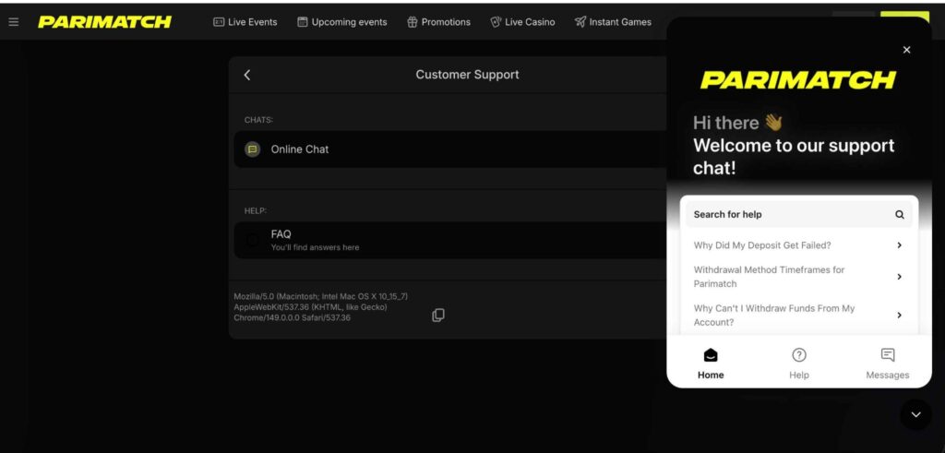Open 'Why Can't I Withdraw Funds' article
The height and width of the screenshot is (453, 945).
pos(798,315)
